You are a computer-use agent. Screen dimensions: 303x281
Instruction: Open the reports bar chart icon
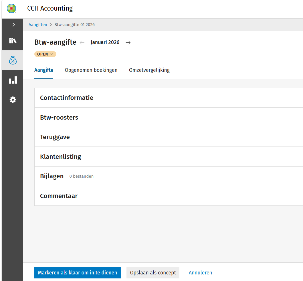click(x=13, y=80)
